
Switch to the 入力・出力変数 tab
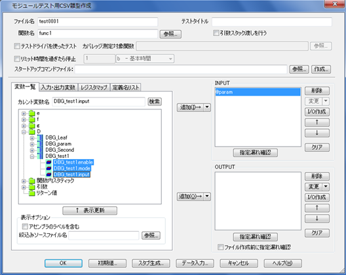click(58, 88)
